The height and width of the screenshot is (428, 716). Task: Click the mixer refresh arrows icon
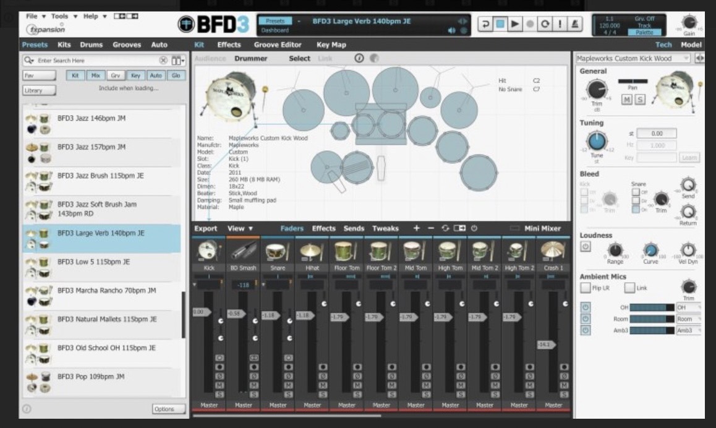tap(445, 228)
